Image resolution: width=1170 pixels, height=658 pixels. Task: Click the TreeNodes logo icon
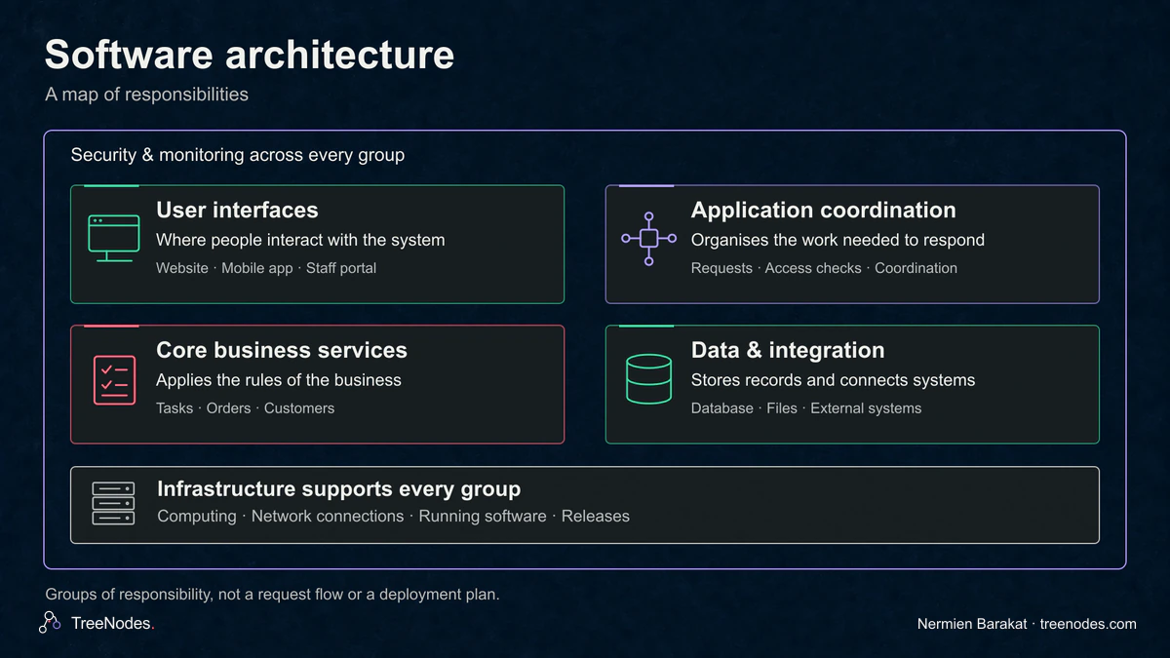click(50, 623)
